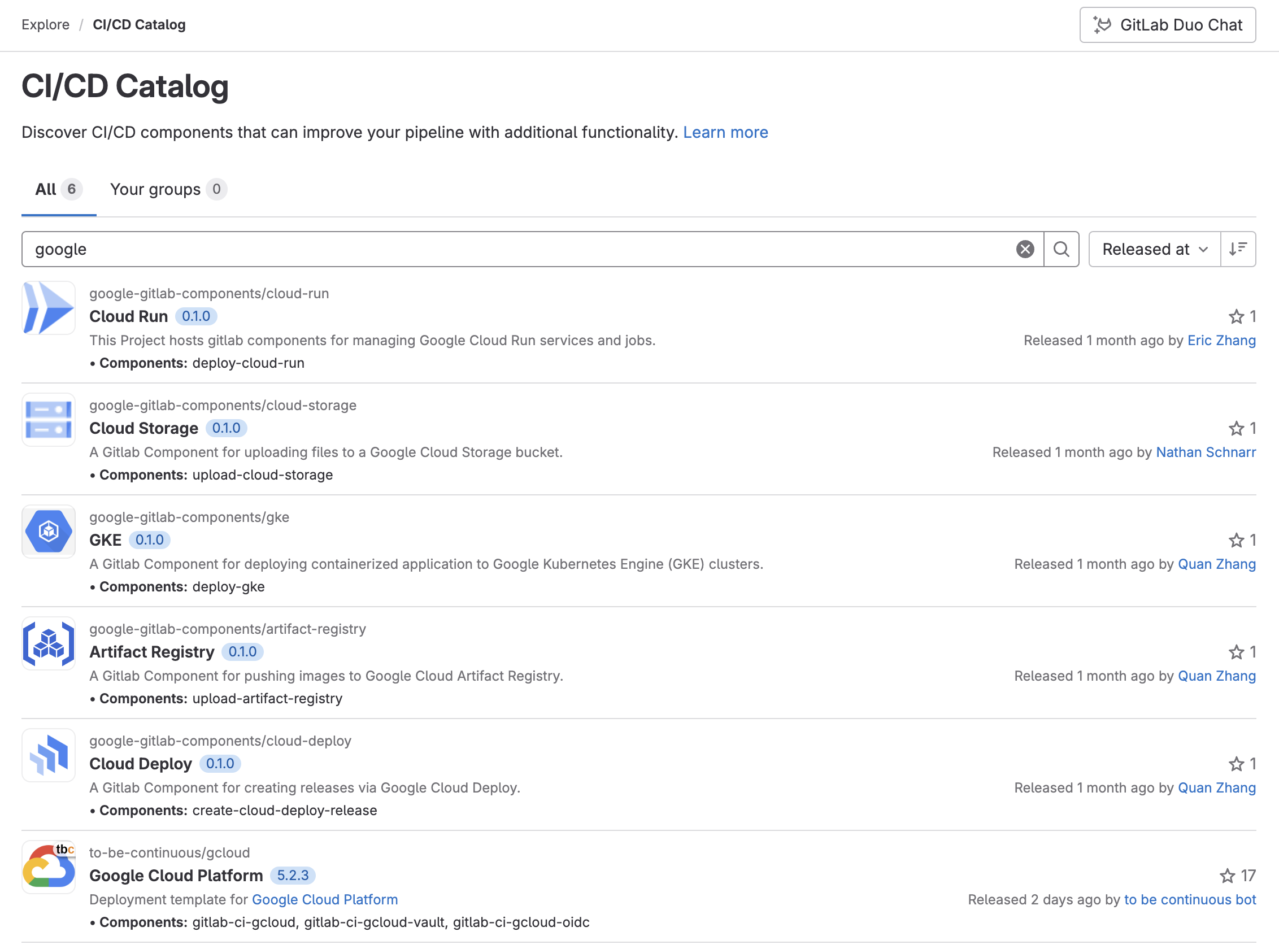Image resolution: width=1279 pixels, height=949 pixels.
Task: Click component name deploy-cloud-run
Action: pos(249,364)
